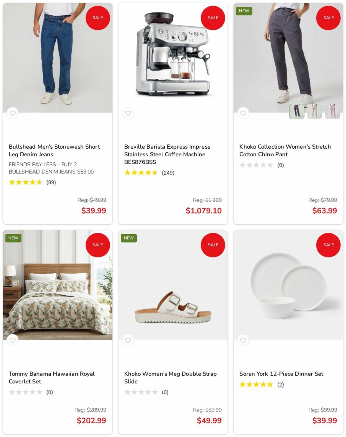Image resolution: width=346 pixels, height=437 pixels.
Task: Heart the Khoko Stretch Cotton Chino Pant
Action: 243,113
